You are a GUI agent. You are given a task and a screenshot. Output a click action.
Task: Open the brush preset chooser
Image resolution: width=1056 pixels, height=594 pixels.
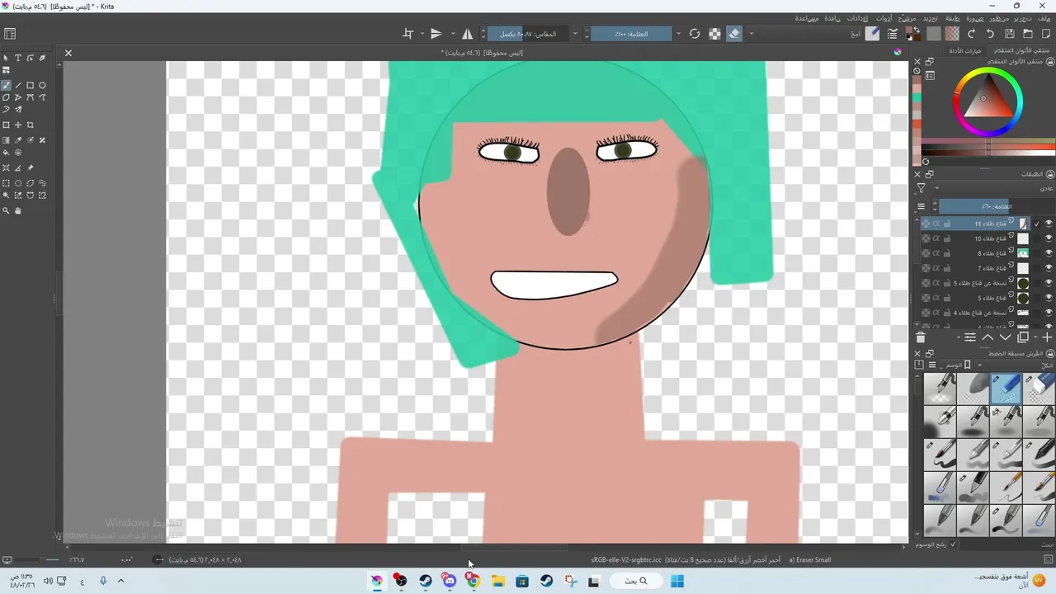(x=873, y=34)
